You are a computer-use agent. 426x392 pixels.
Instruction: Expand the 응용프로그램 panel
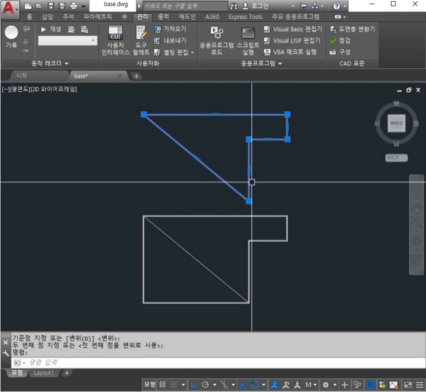tap(261, 64)
